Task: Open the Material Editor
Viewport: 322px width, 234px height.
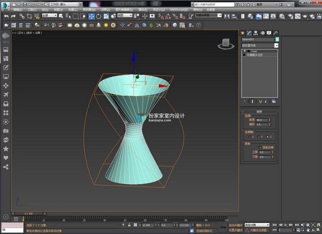Action: [282, 16]
